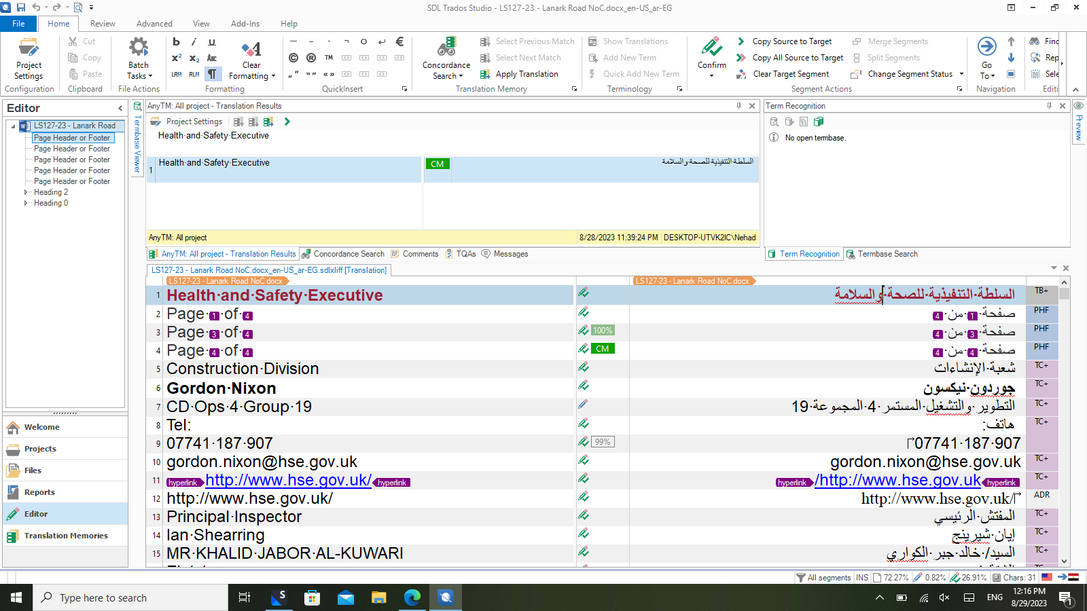This screenshot has height=611, width=1087.
Task: Open Project Settings in the ribbon
Action: pos(29,59)
